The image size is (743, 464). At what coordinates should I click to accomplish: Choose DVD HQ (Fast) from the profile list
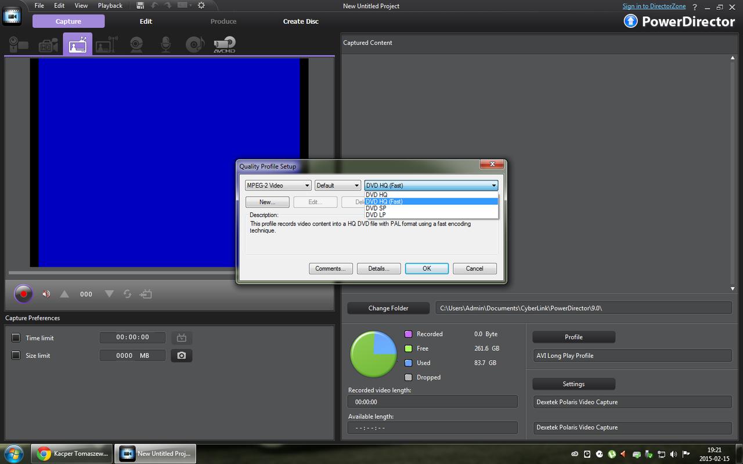tap(431, 201)
